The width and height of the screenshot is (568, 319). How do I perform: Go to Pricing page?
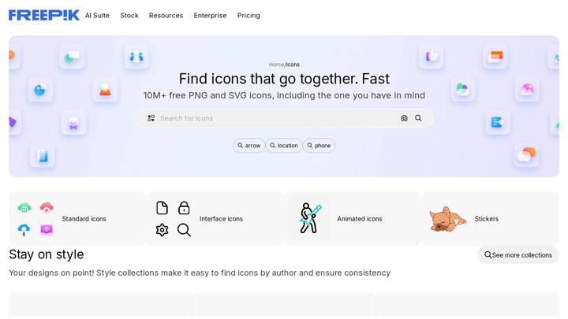click(248, 15)
